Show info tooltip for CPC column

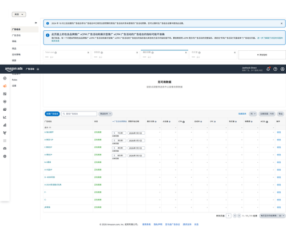click(x=215, y=122)
